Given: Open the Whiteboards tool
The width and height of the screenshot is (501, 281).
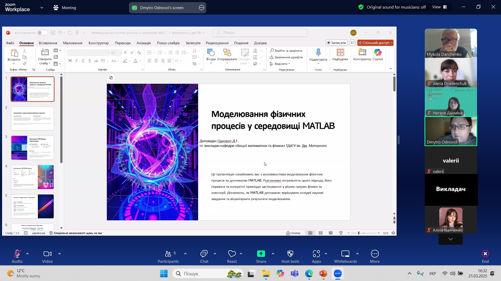Looking at the screenshot, I should [345, 257].
